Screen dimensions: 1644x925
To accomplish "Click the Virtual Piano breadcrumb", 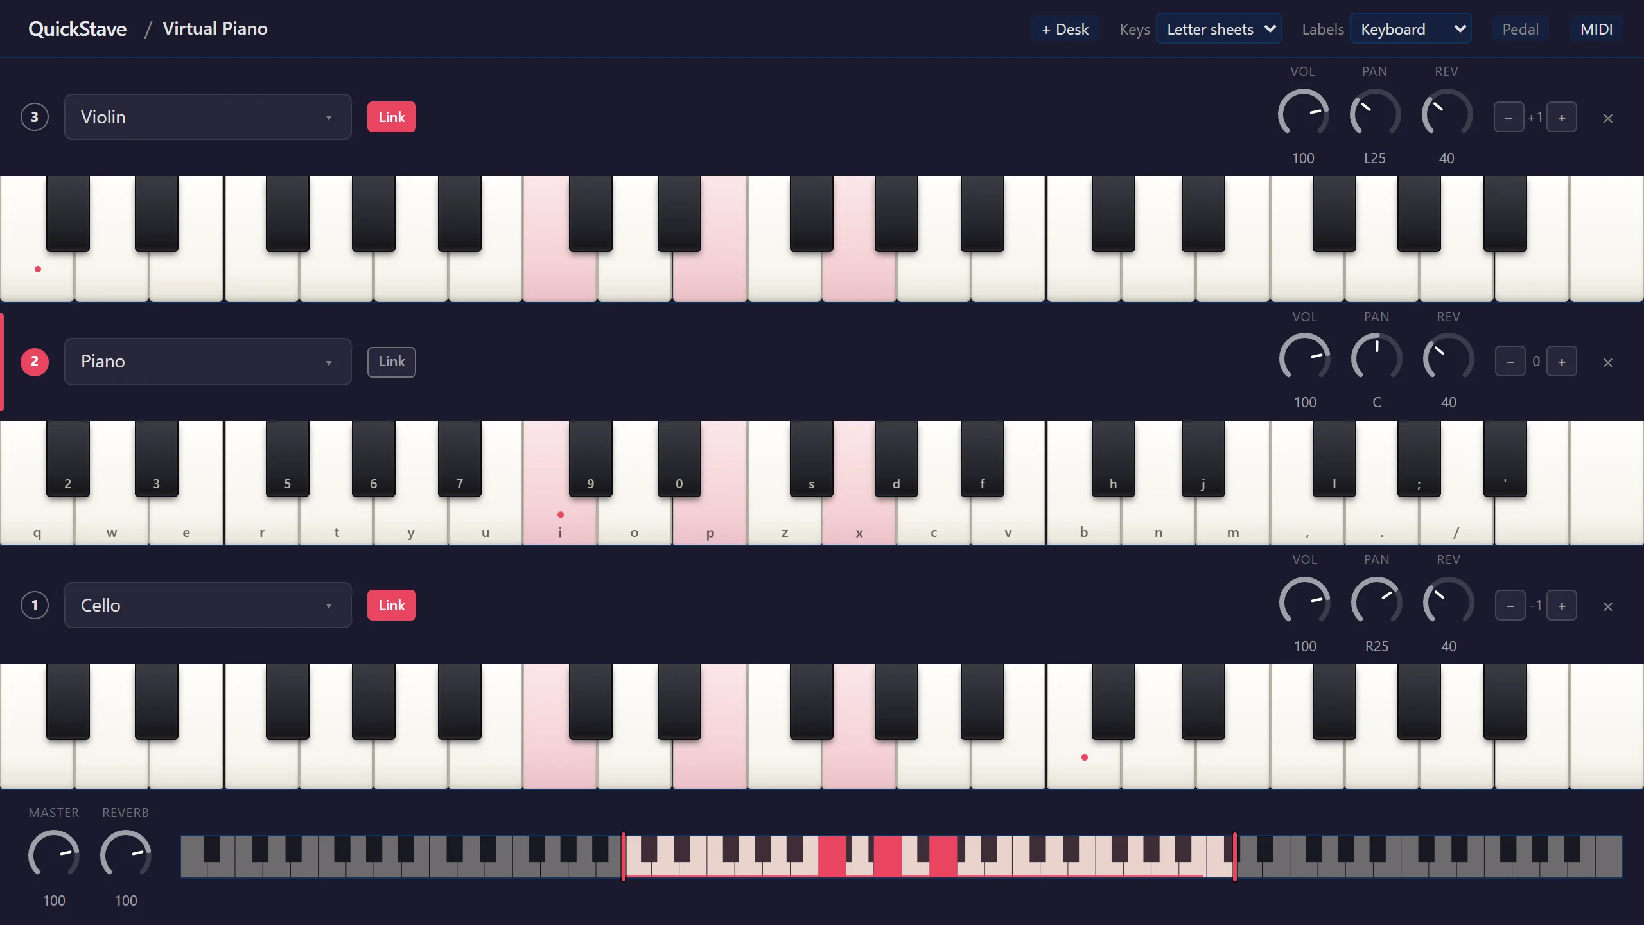I will point(215,29).
